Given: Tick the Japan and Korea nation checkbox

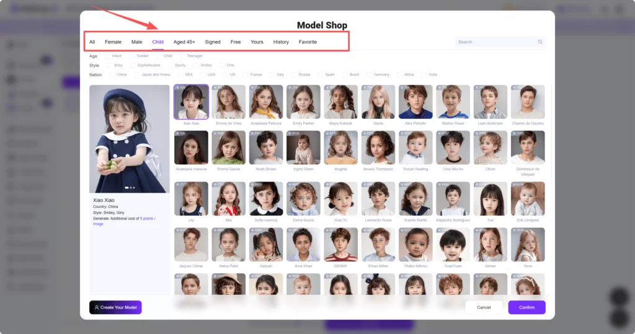Looking at the screenshot, I should pos(137,74).
